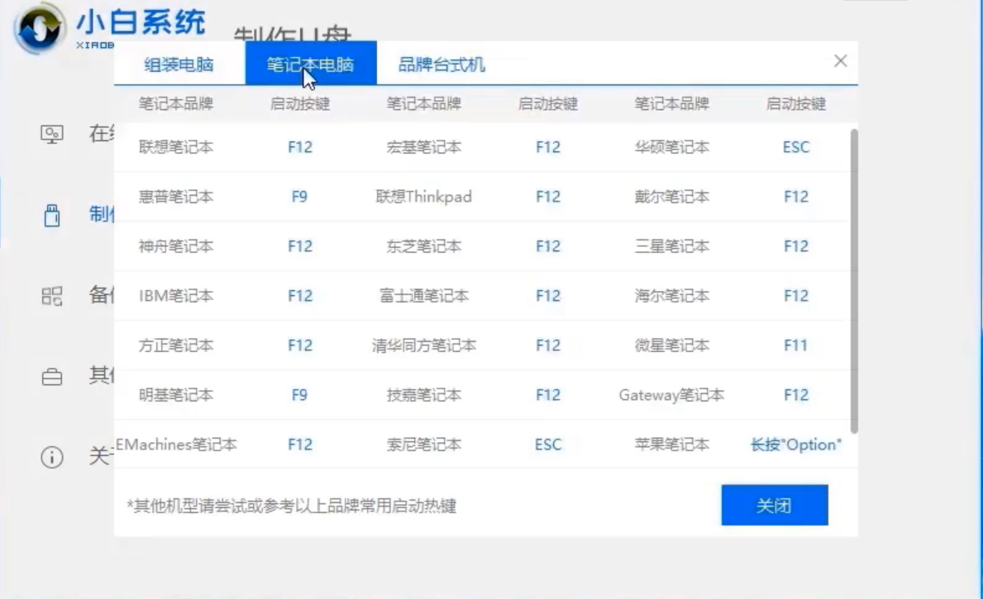Click the hotkey table's vertical scrollbar
Viewport: 983px width, 599px height.
[853, 281]
